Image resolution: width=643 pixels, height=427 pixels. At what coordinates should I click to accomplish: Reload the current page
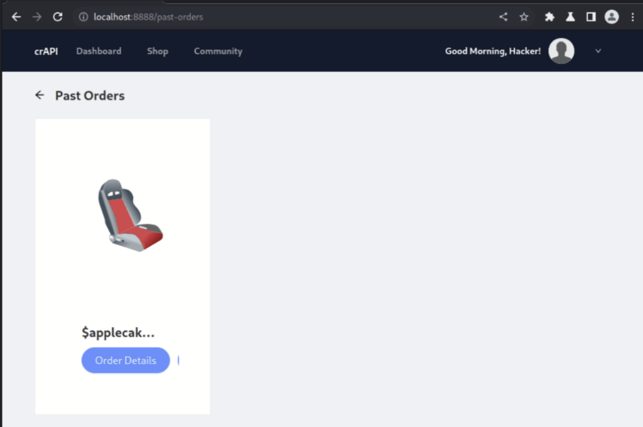58,17
